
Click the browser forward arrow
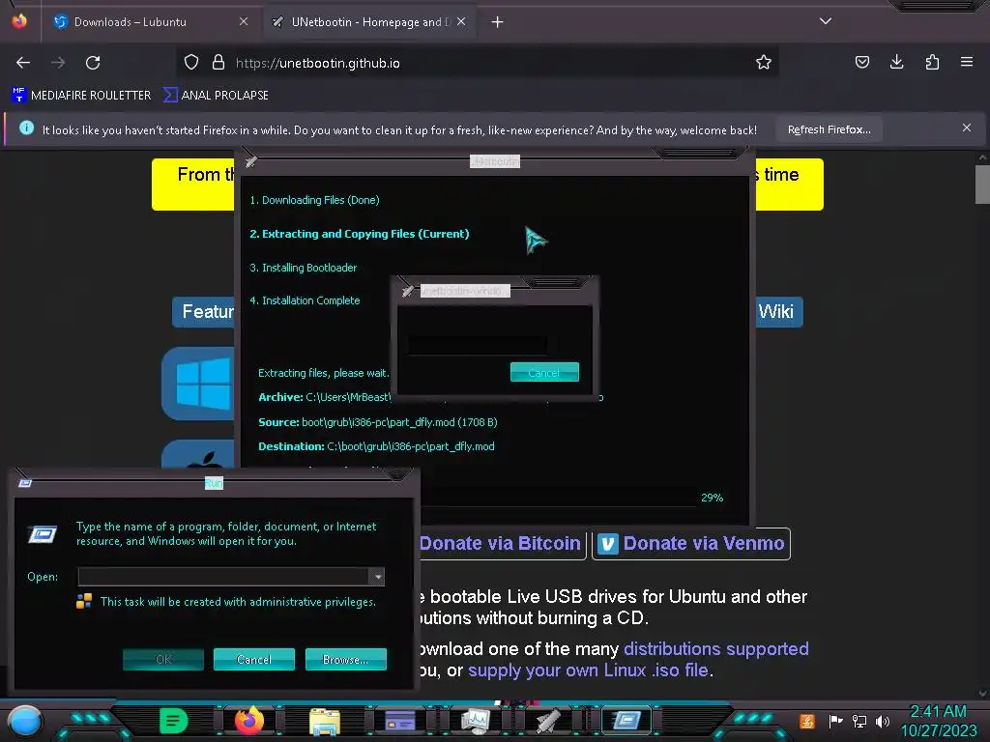click(58, 63)
